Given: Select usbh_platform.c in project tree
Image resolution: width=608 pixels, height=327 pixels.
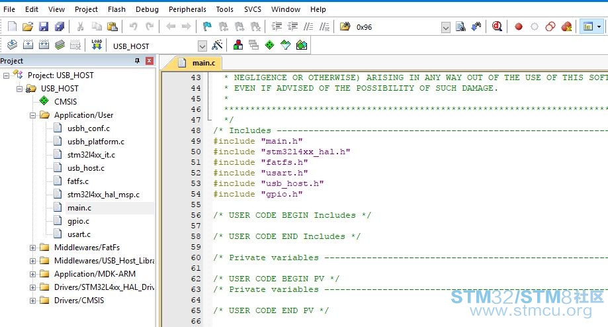Looking at the screenshot, I should point(96,142).
